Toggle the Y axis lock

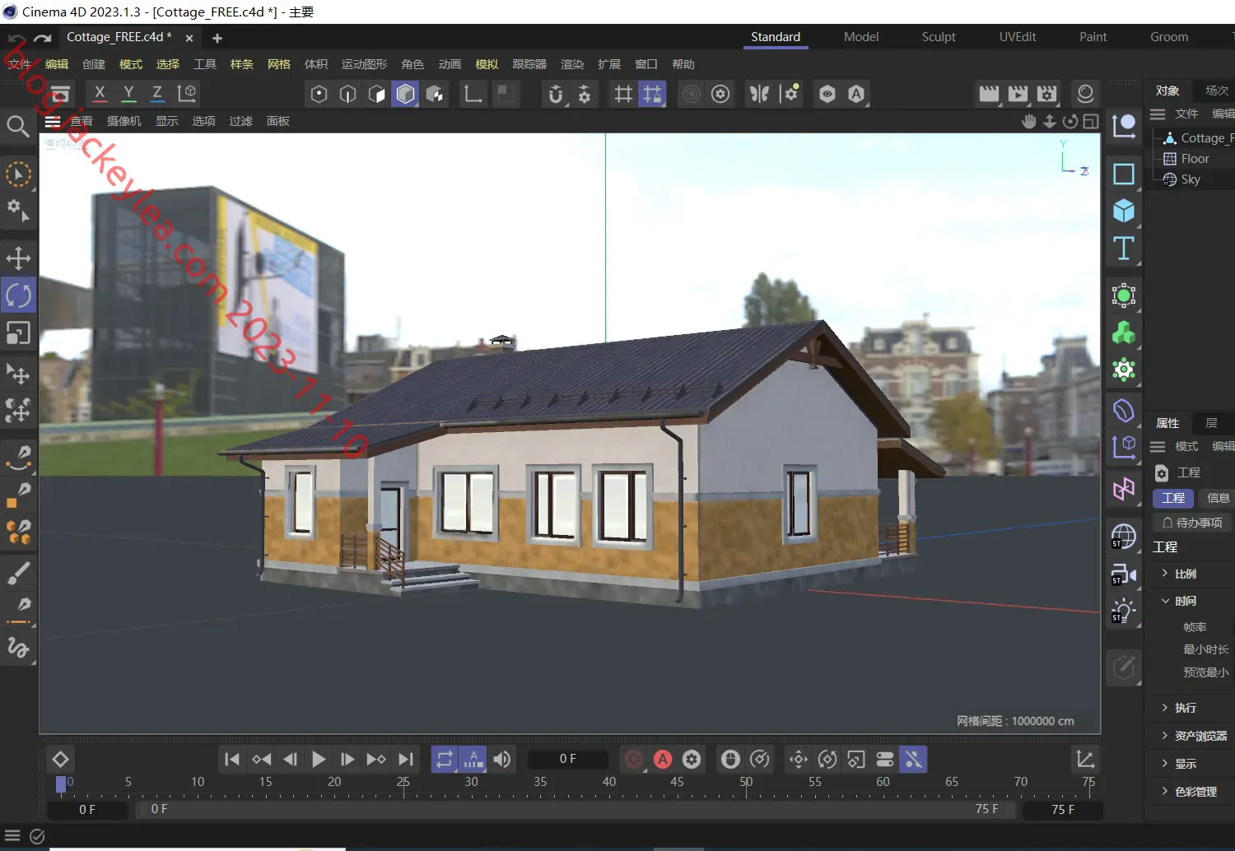coord(128,93)
